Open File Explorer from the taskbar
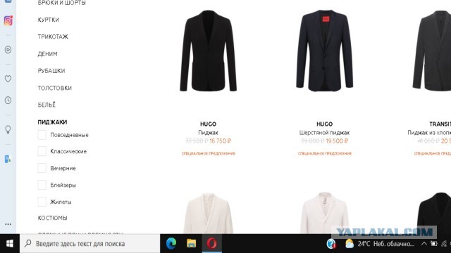This screenshot has width=451, height=253. [191, 244]
